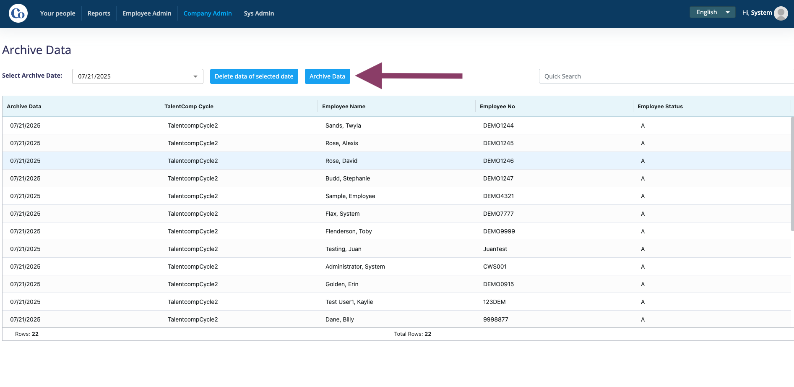Screen dimensions: 794x387
Task: Click the table vertical scrollbar
Action: (x=792, y=174)
